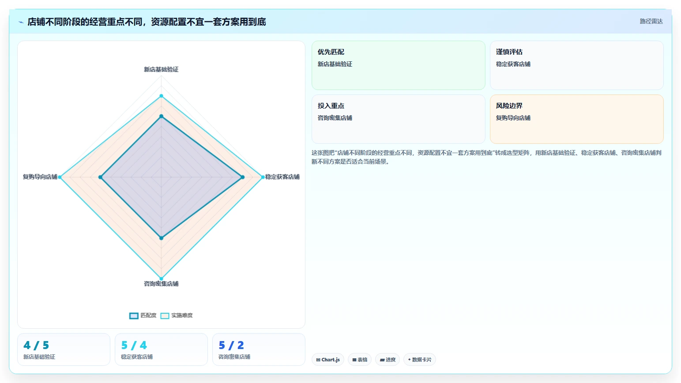Viewport: 681px width, 383px height.
Task: Toggle the 匹配度 legend series
Action: click(143, 315)
